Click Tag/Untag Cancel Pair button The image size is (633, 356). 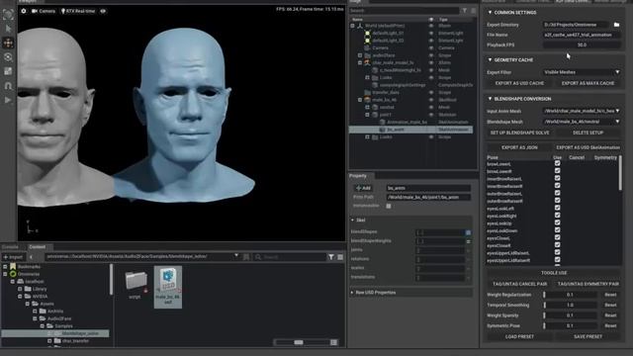(519, 284)
